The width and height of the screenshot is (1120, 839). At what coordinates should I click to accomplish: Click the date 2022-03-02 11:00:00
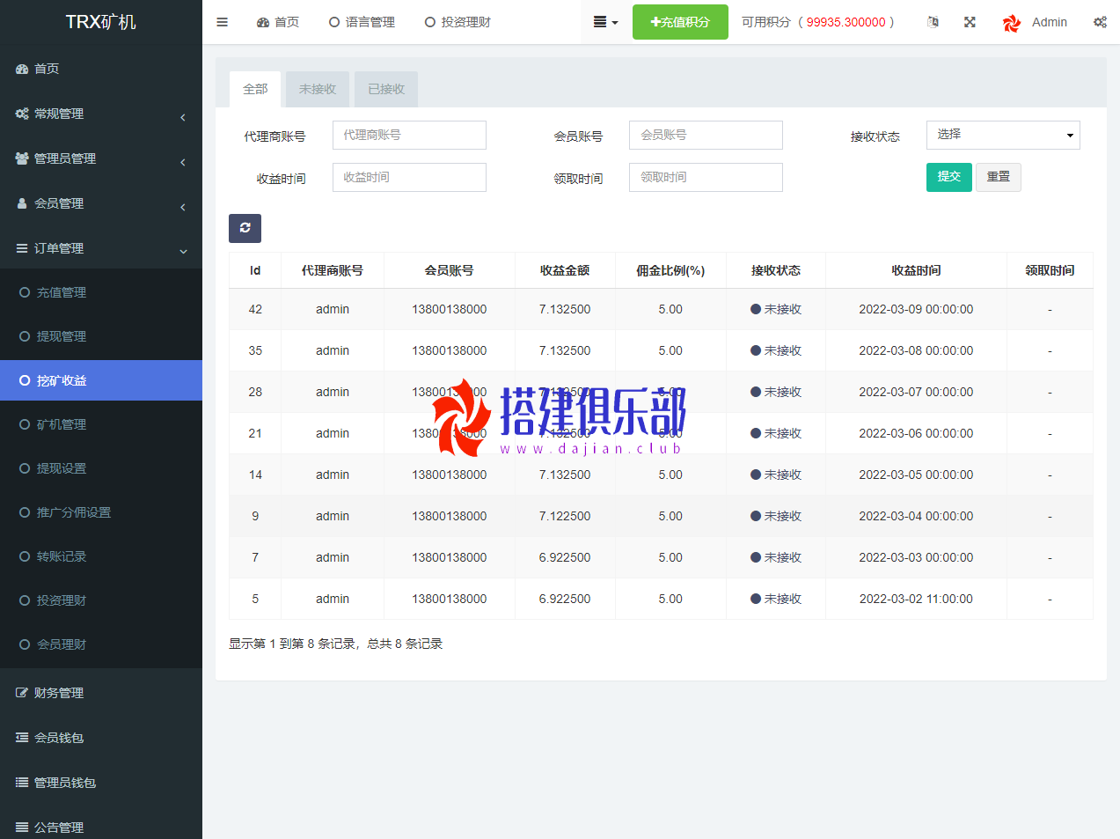tap(916, 599)
